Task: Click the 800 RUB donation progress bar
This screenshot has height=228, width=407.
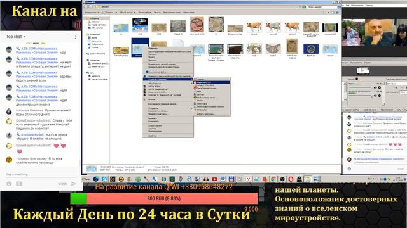Action: 164,198
